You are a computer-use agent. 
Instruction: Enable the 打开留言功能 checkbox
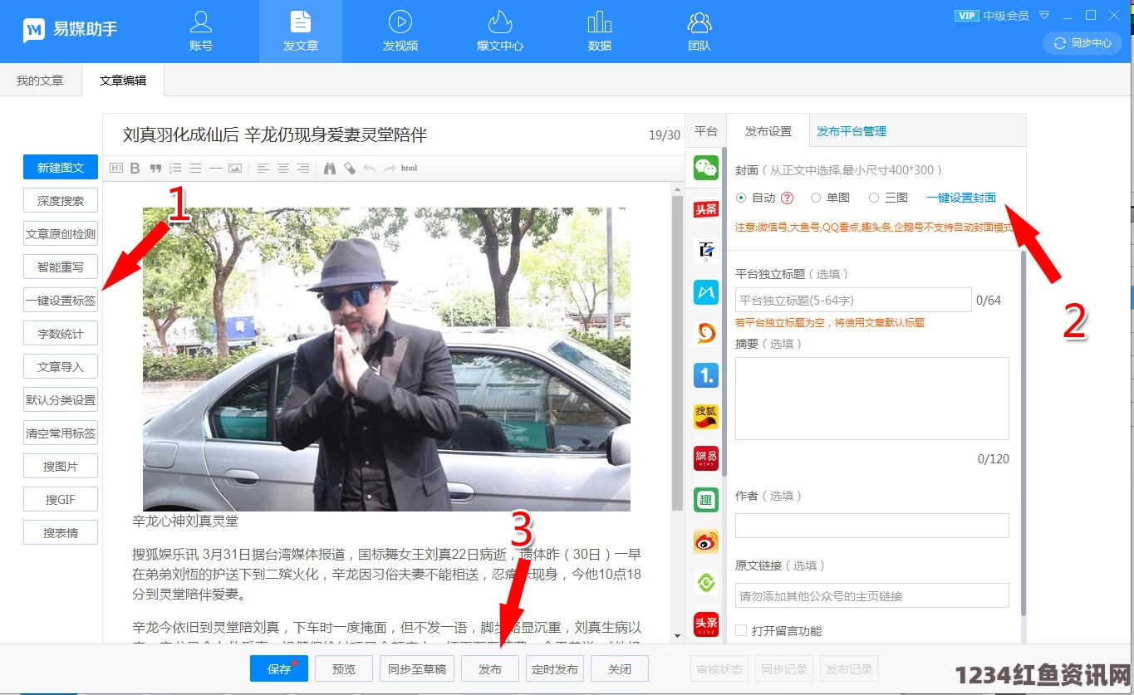click(741, 631)
